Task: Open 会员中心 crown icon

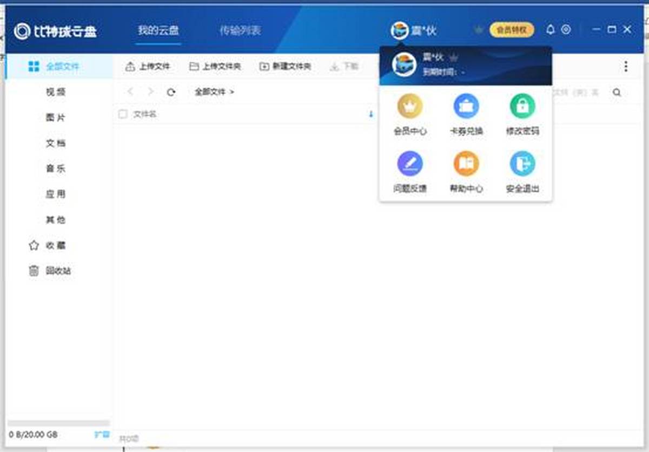Action: point(410,107)
